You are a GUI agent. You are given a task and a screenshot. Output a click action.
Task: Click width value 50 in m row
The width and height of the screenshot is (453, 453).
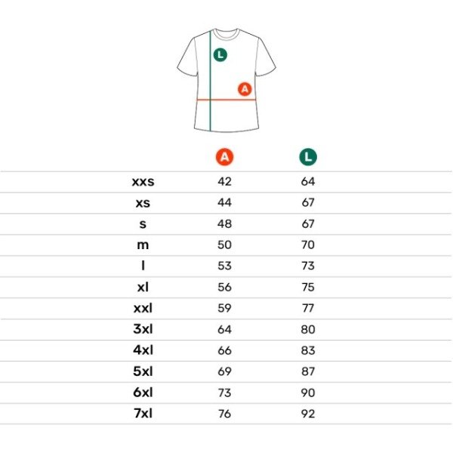[x=224, y=245]
